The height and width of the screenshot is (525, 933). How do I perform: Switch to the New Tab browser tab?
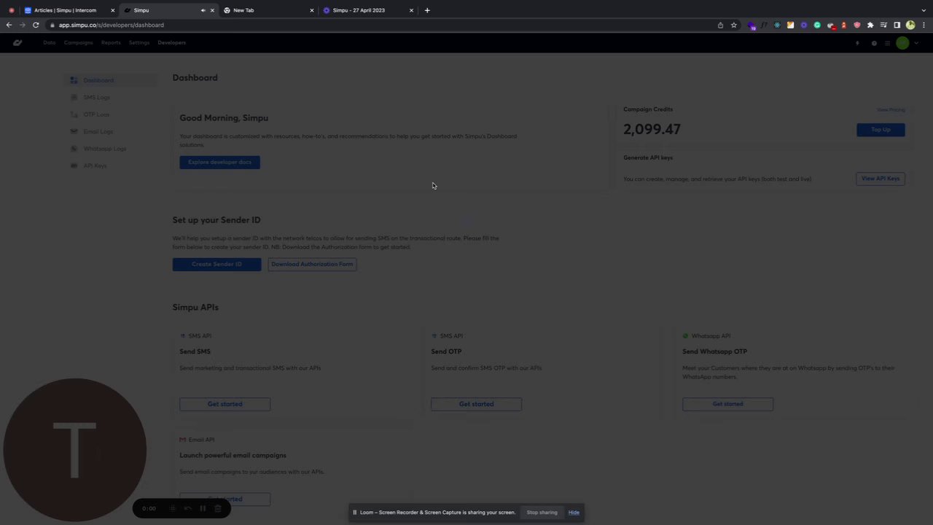[x=268, y=10]
